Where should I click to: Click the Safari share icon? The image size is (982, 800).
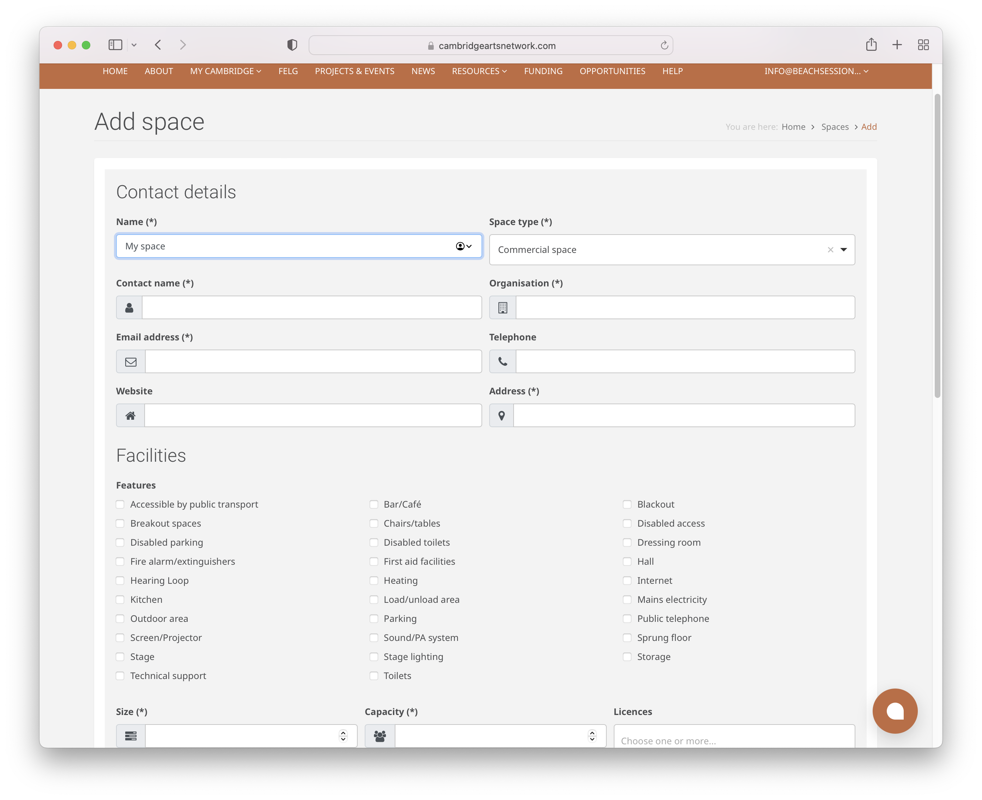pos(871,45)
